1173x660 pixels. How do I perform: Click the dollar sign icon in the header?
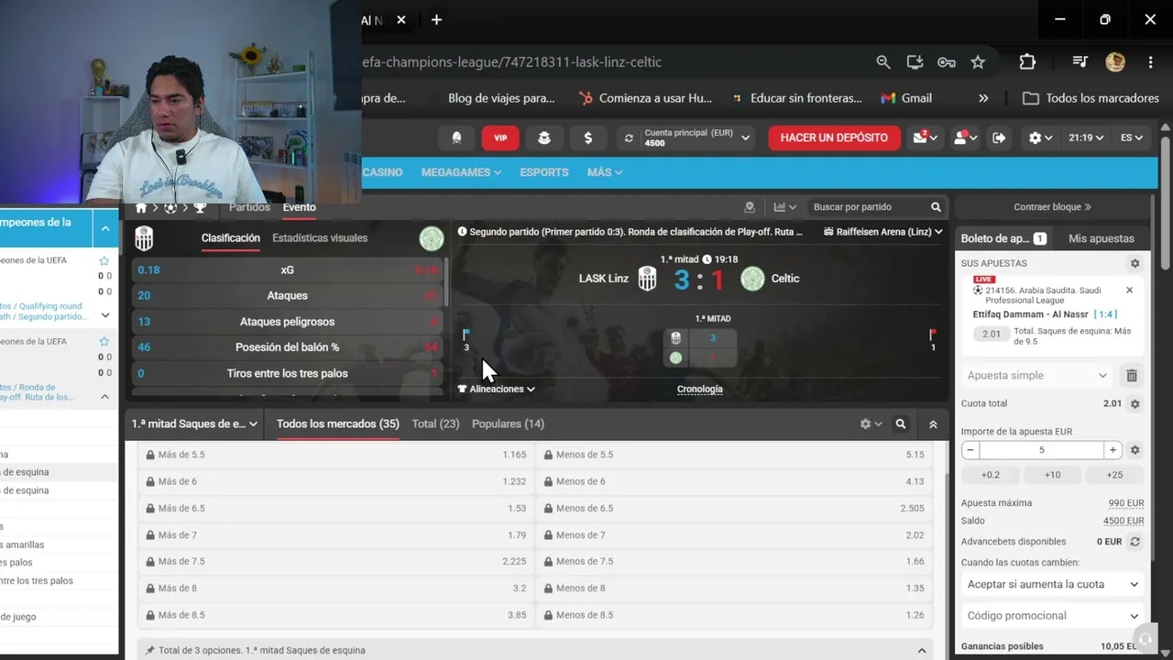[x=587, y=137]
